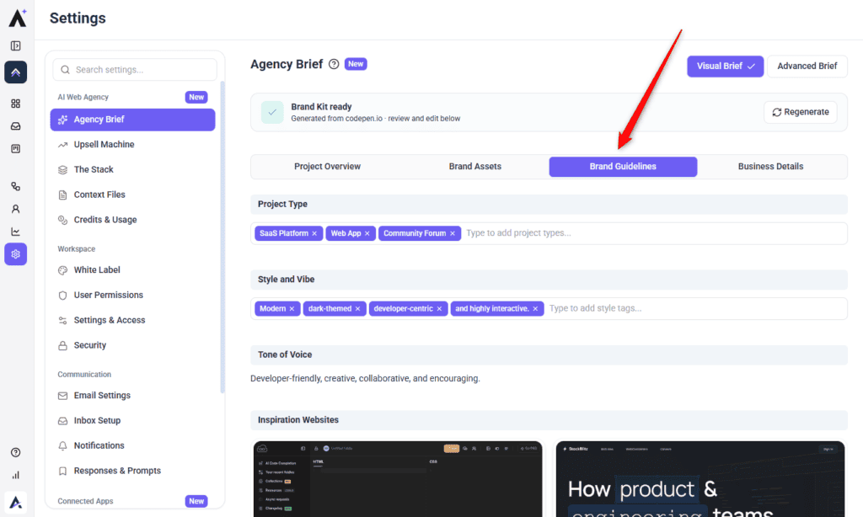Open the contacts person icon in the rail

click(x=15, y=209)
